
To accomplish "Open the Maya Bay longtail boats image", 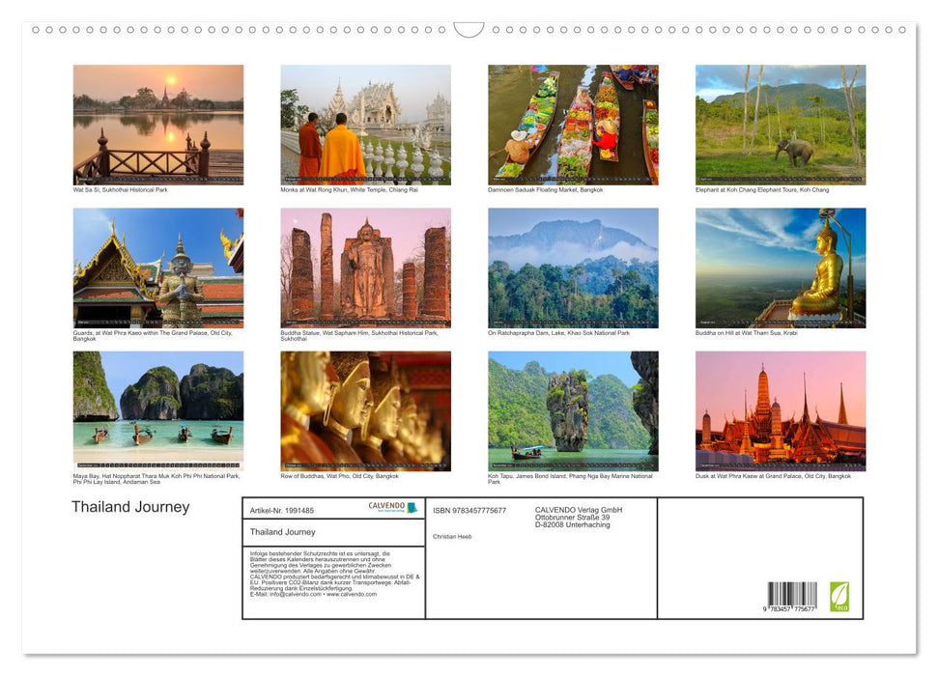I will [x=158, y=409].
